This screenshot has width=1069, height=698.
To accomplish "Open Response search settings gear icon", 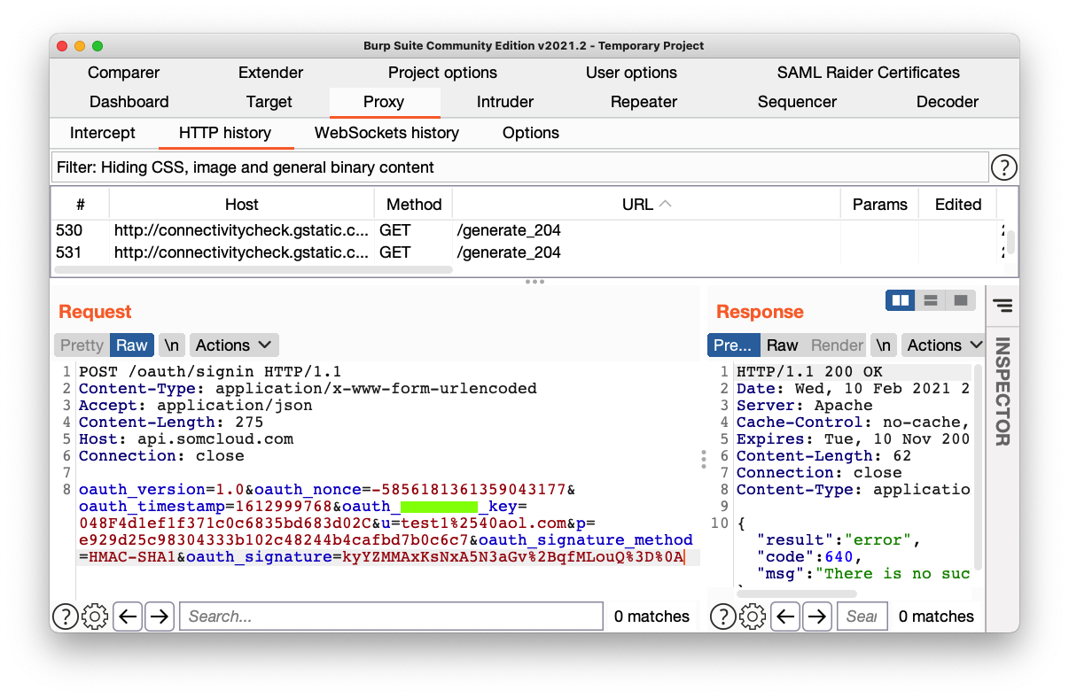I will (752, 616).
